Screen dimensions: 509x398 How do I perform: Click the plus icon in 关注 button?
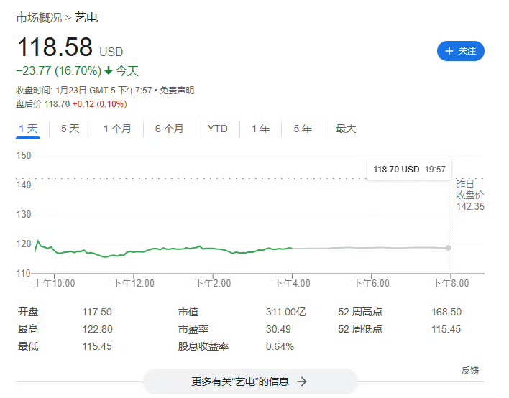click(x=449, y=51)
